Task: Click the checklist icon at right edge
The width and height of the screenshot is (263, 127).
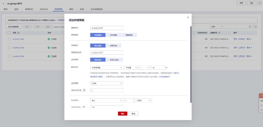Action: pos(261,110)
